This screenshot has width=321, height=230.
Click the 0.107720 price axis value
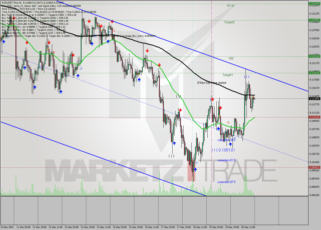coord(314,129)
